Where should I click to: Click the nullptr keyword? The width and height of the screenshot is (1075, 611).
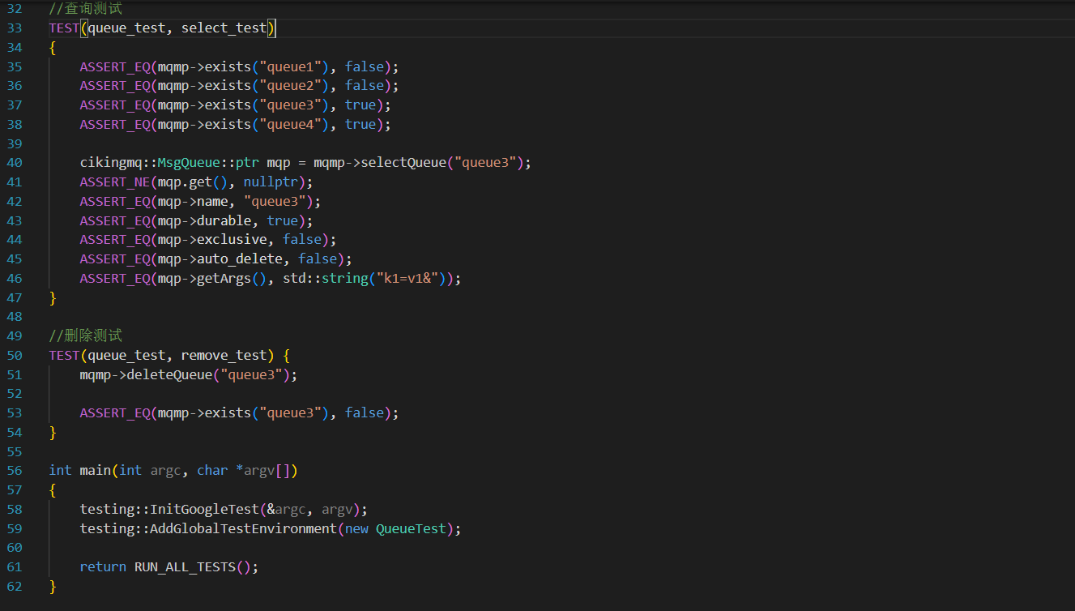tap(271, 182)
